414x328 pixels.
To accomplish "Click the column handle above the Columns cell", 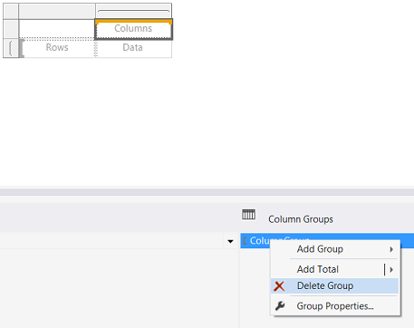I will click(133, 11).
